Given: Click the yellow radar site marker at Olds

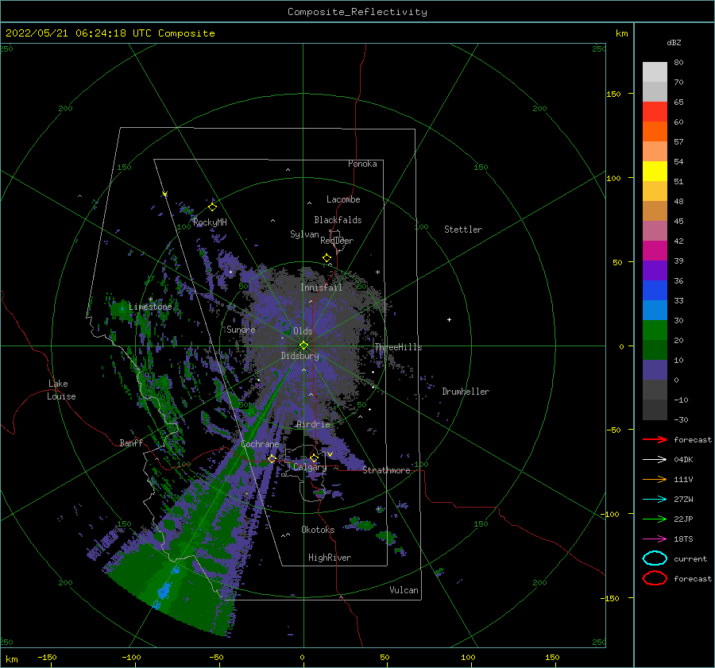Looking at the screenshot, I should point(303,346).
